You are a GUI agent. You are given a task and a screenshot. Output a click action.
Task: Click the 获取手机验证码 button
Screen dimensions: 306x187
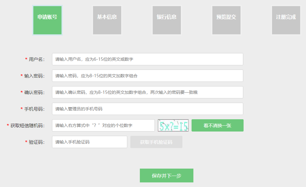tap(156, 142)
